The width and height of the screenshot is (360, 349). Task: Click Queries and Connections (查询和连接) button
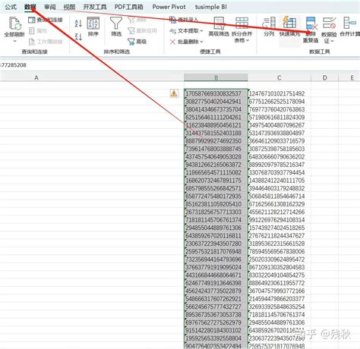click(x=46, y=20)
